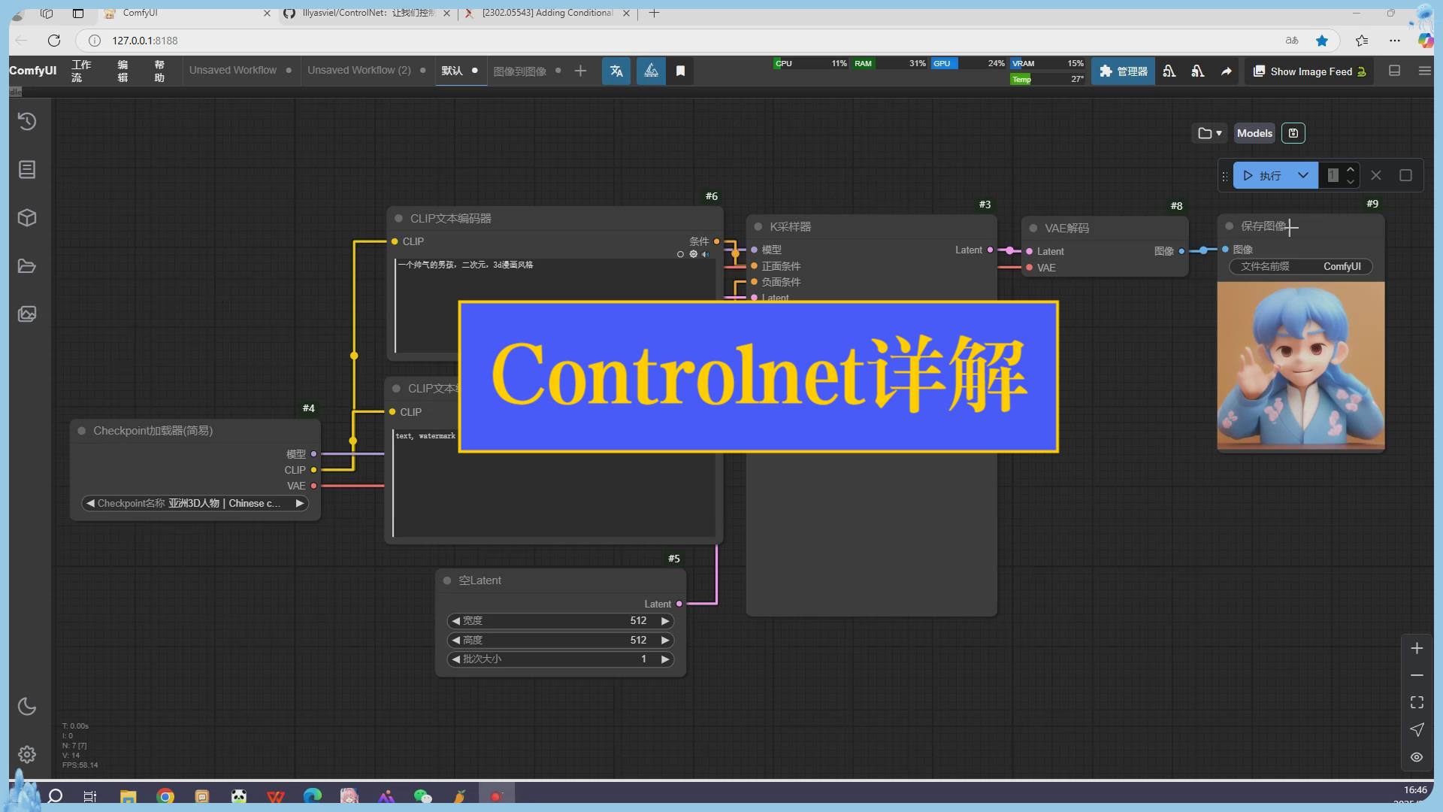The image size is (1443, 812).
Task: Click the cancel X in run bar
Action: coord(1376,175)
